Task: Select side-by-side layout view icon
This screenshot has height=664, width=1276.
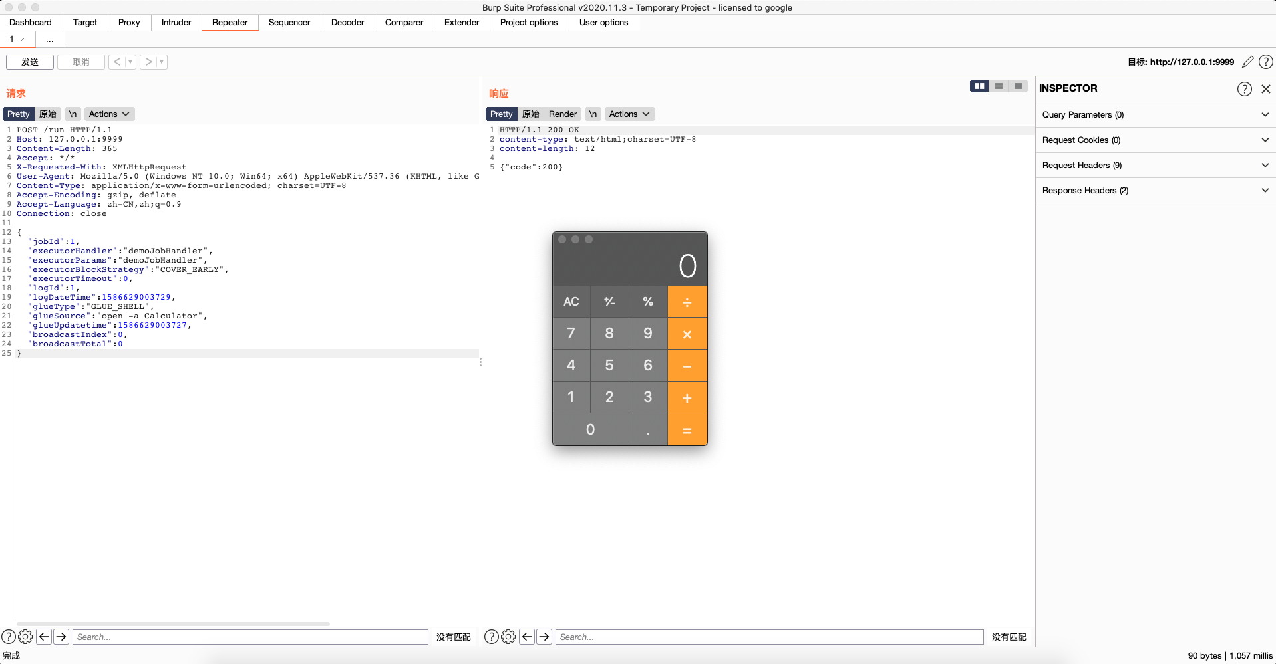Action: [x=979, y=86]
